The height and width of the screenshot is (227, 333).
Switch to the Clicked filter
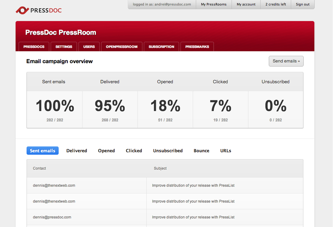point(134,151)
